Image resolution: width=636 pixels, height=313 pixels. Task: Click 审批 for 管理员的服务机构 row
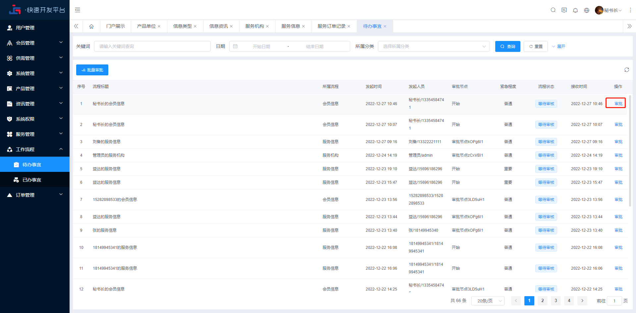coord(618,155)
